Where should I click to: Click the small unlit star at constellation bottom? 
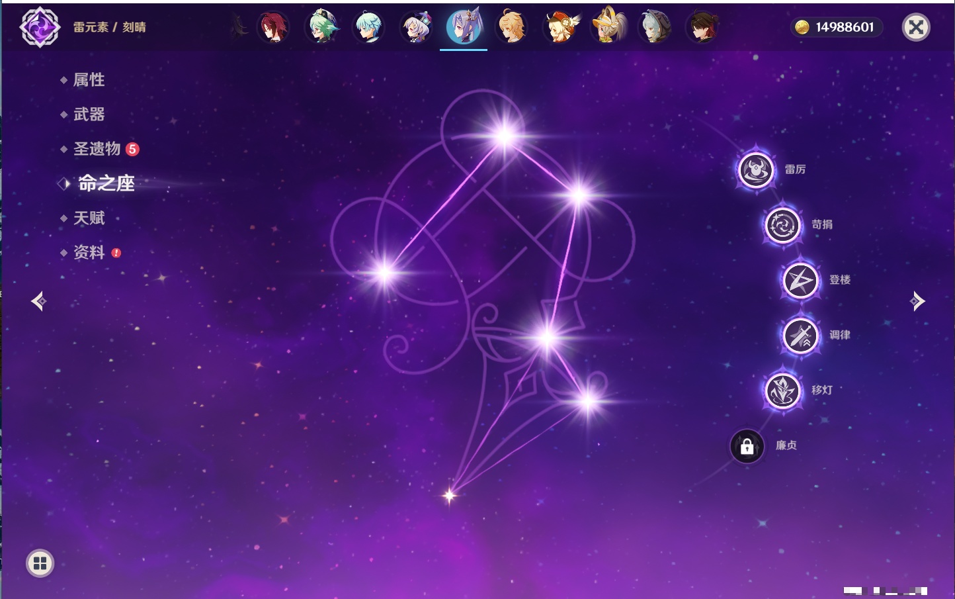450,494
